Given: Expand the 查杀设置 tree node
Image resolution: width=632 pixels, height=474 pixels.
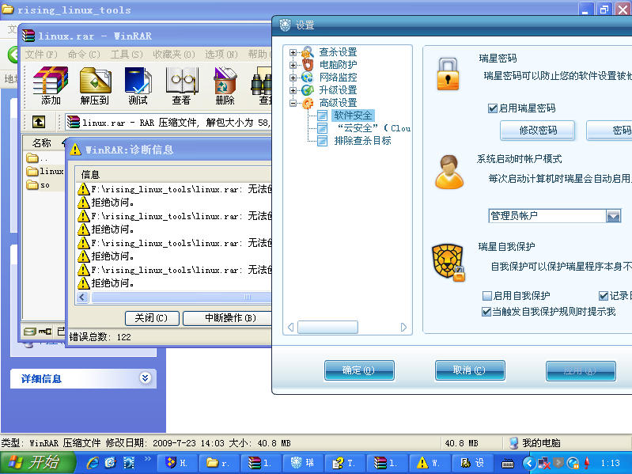Looking at the screenshot, I should pyautogui.click(x=293, y=52).
